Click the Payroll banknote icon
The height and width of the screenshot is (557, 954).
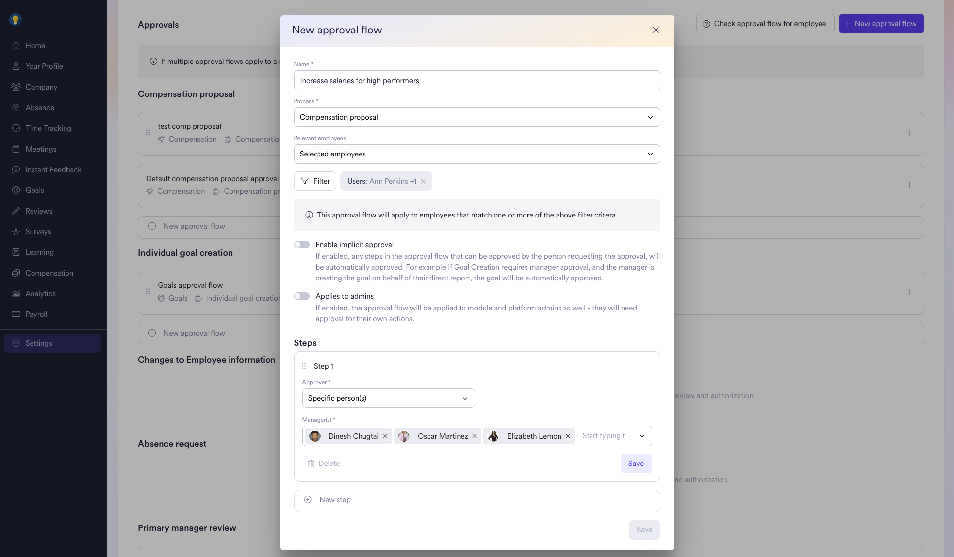click(x=16, y=314)
